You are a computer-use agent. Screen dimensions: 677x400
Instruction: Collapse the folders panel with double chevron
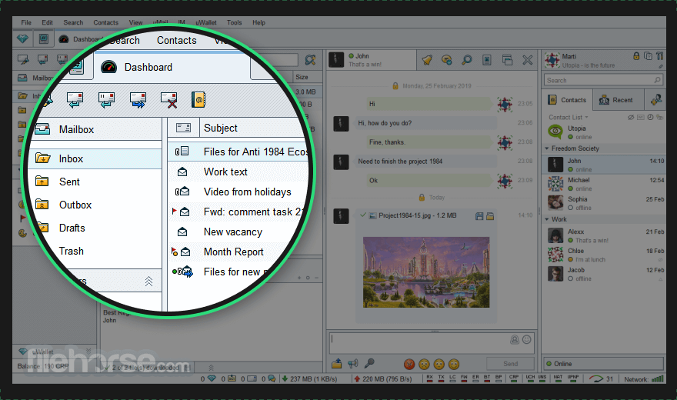(148, 282)
